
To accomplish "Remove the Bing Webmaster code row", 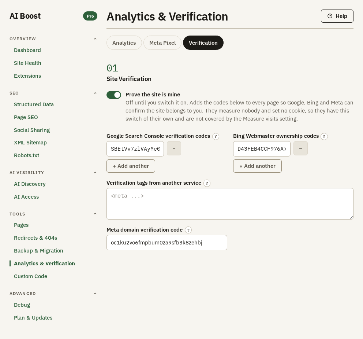I will (300, 148).
